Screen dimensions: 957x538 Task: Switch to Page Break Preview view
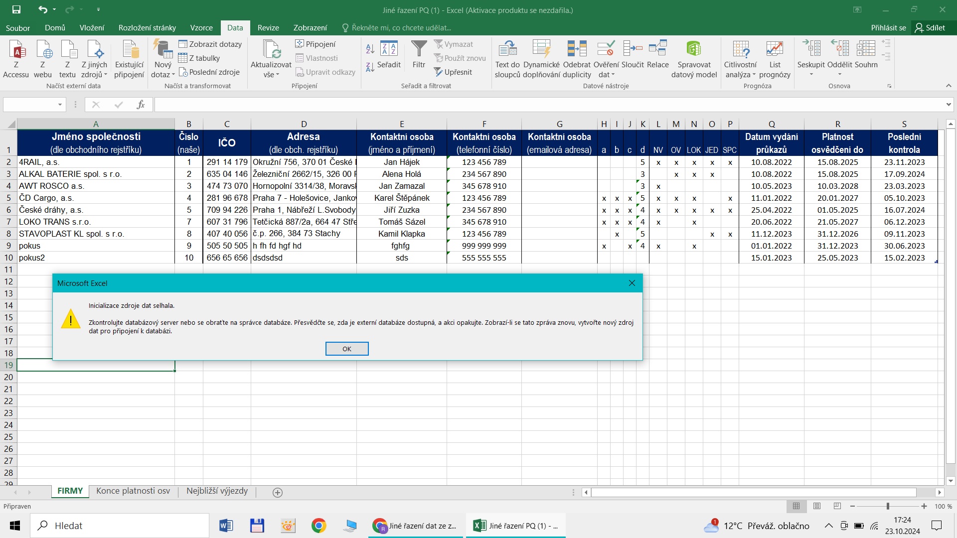[x=837, y=506]
